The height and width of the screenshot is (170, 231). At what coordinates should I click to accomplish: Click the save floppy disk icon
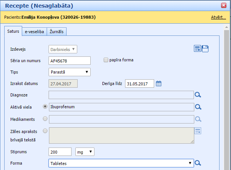pos(205,48)
